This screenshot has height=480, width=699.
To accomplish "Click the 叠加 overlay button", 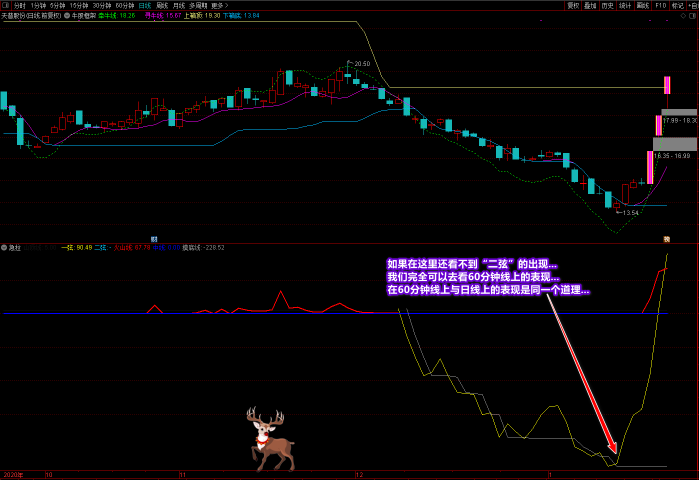I will [x=590, y=5].
